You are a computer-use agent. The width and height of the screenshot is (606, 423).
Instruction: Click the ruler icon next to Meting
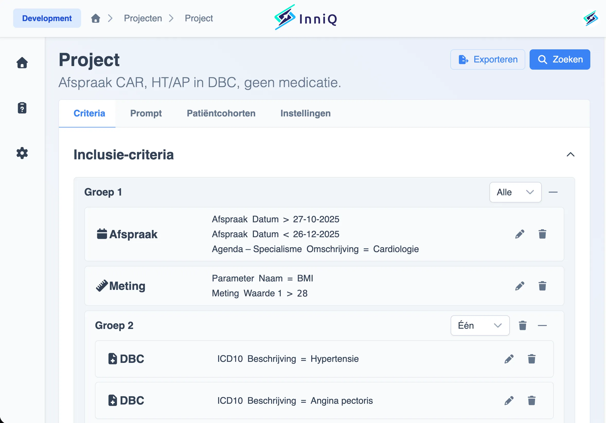tap(102, 285)
